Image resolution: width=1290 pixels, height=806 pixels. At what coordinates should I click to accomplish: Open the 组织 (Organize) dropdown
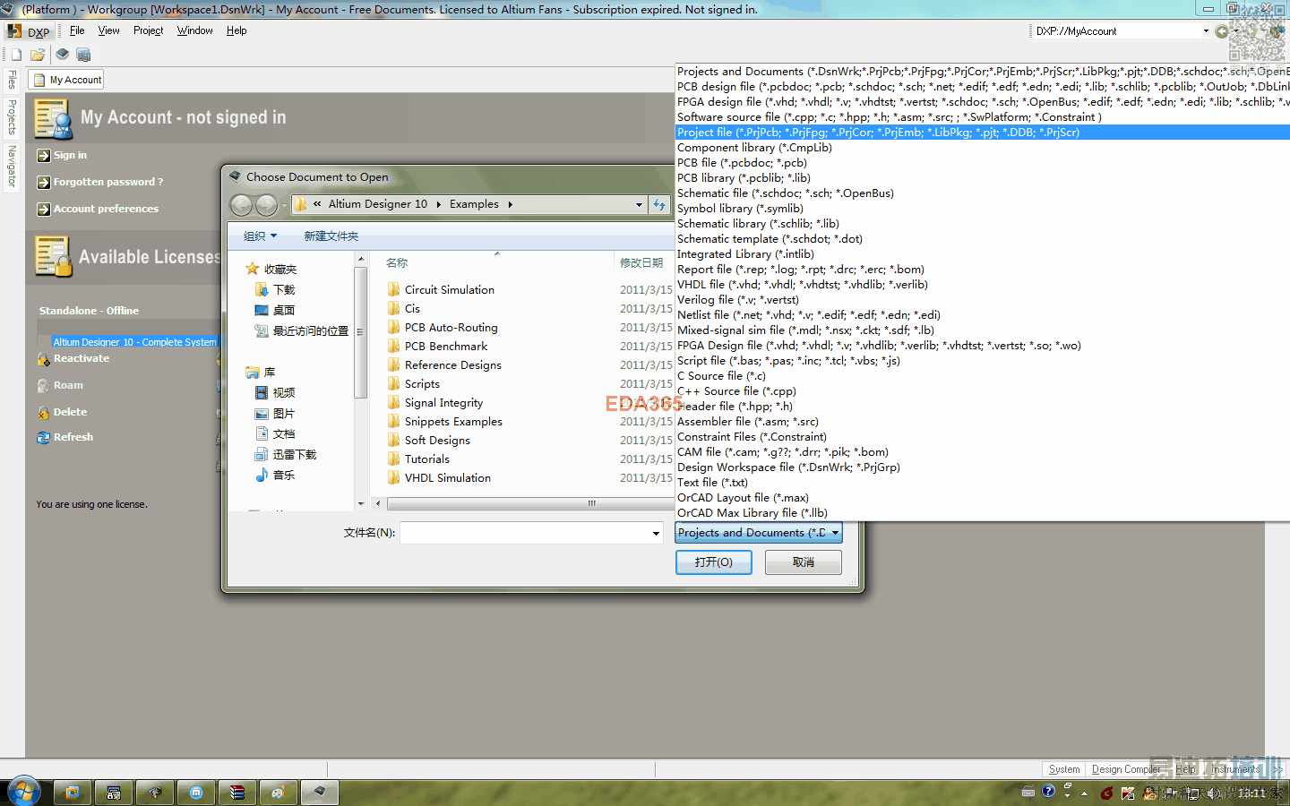point(261,236)
